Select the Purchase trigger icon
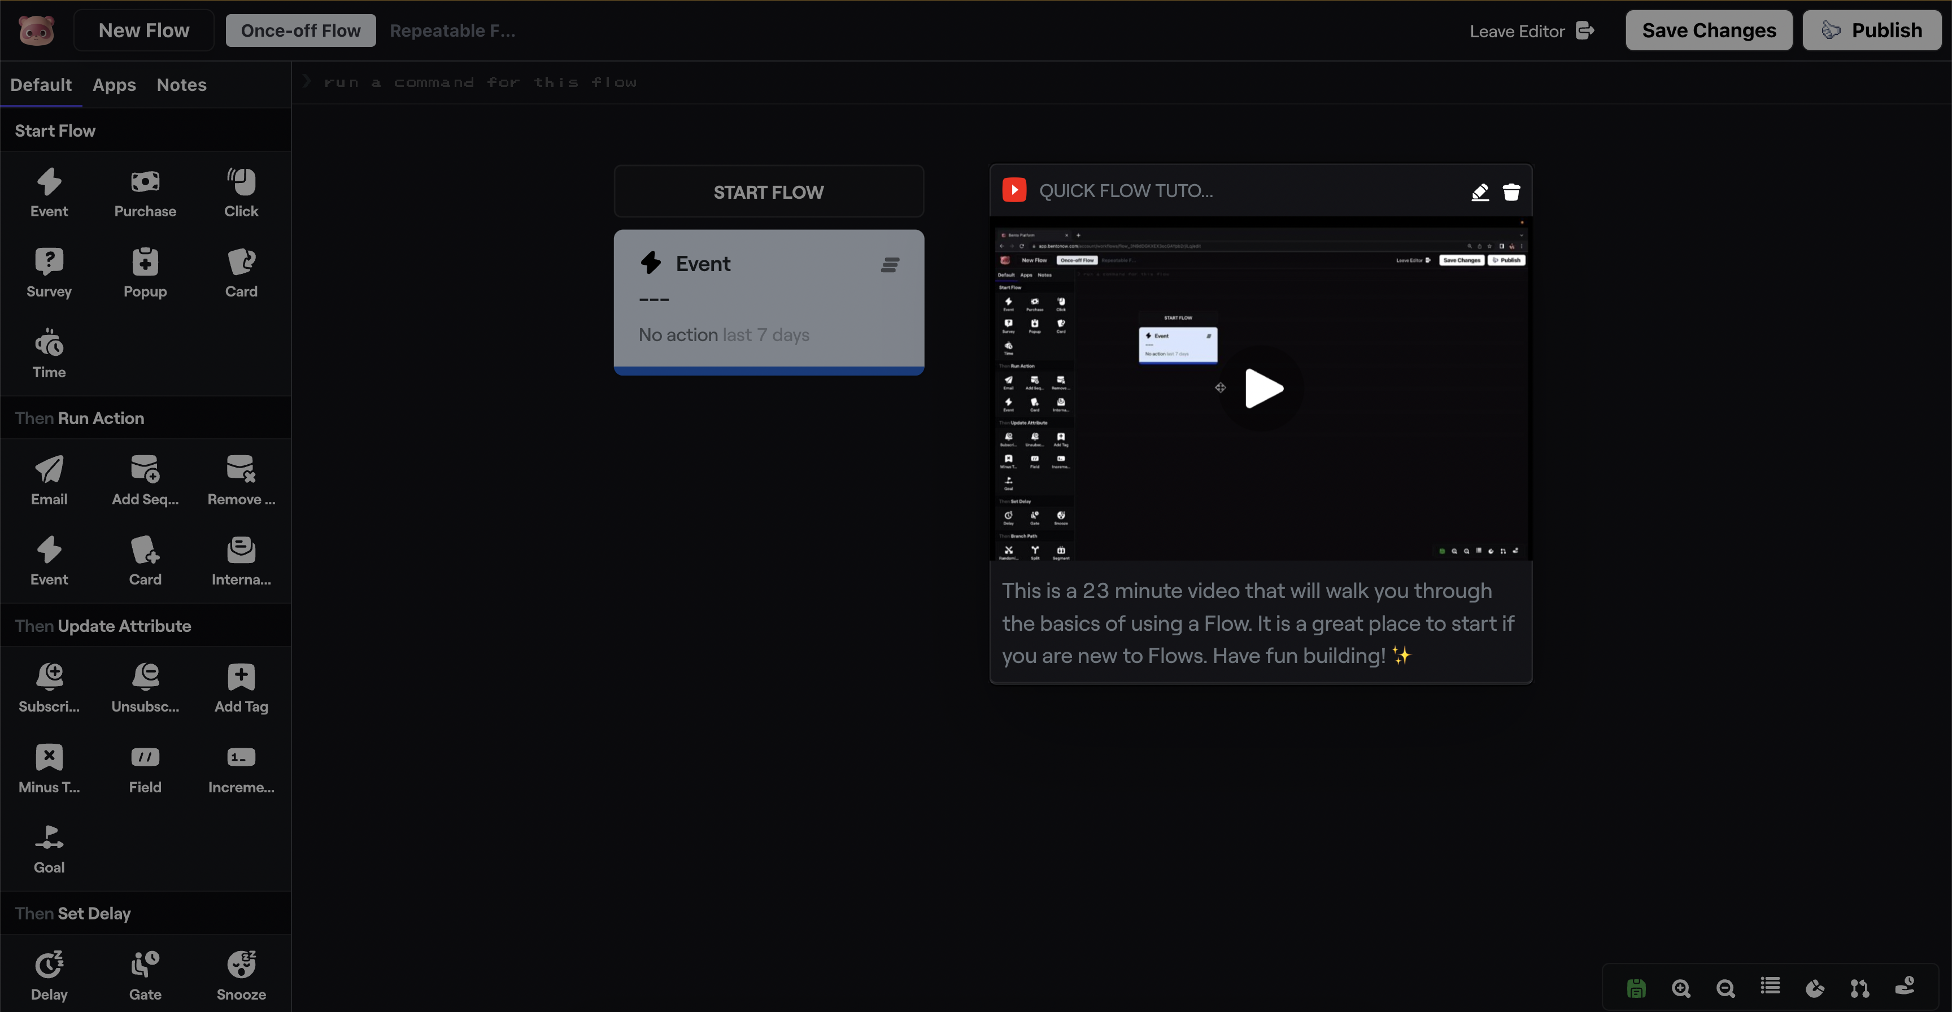 pos(145,182)
